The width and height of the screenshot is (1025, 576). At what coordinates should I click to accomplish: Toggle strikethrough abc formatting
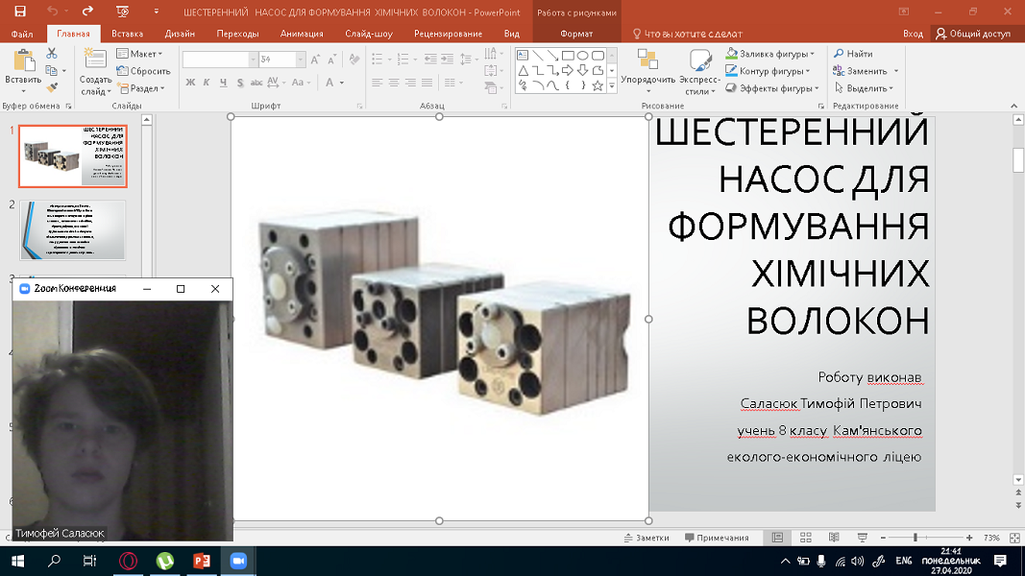coord(256,83)
